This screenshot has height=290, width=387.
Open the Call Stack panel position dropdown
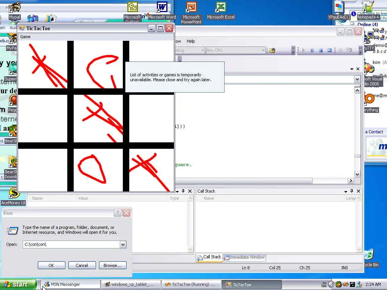pyautogui.click(x=345, y=191)
